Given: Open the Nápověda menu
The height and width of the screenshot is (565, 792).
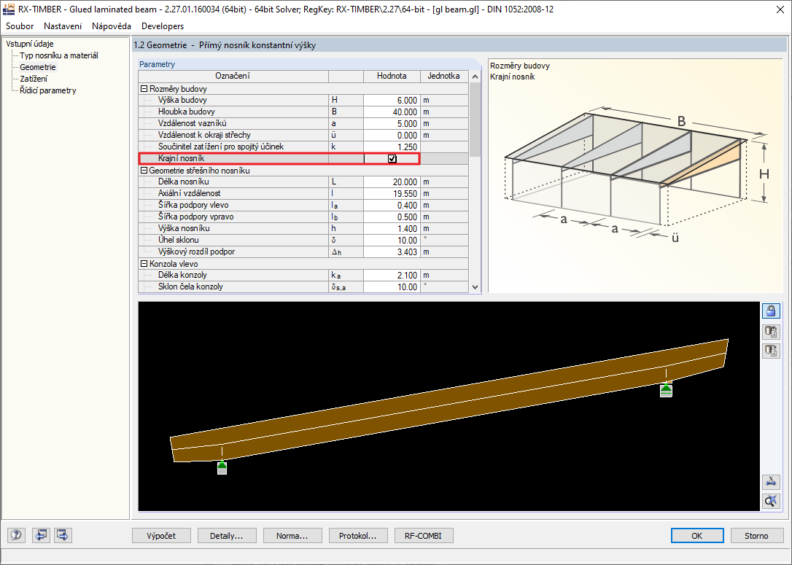Looking at the screenshot, I should point(111,26).
